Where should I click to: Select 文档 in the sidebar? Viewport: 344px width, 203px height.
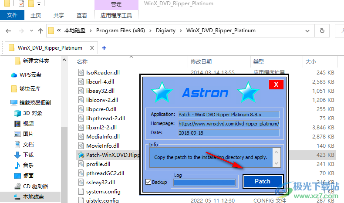click(28, 144)
